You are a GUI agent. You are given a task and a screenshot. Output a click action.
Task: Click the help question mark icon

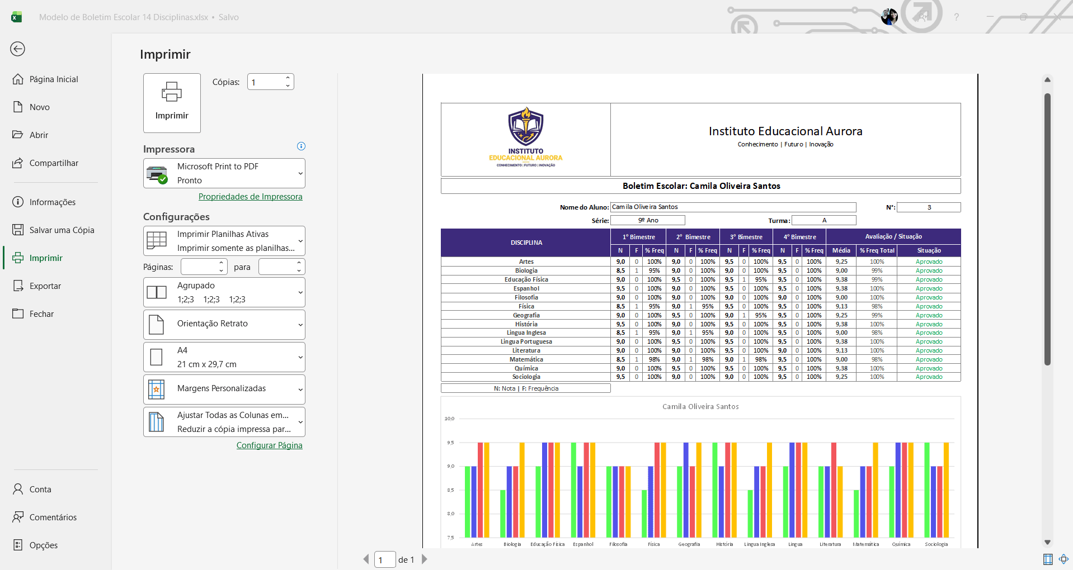pyautogui.click(x=957, y=17)
